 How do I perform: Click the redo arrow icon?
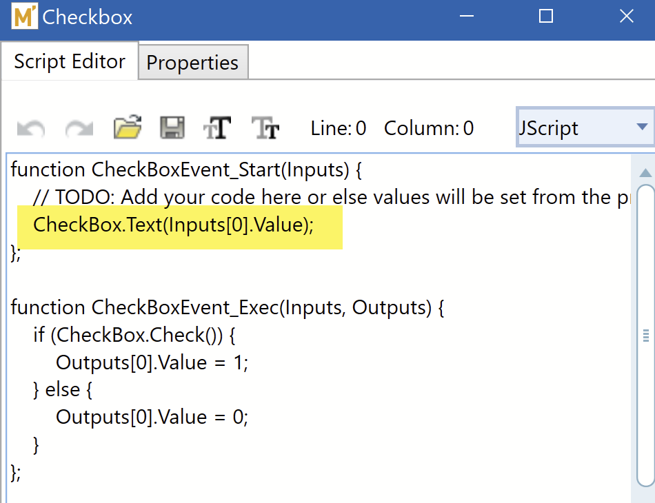tap(79, 128)
